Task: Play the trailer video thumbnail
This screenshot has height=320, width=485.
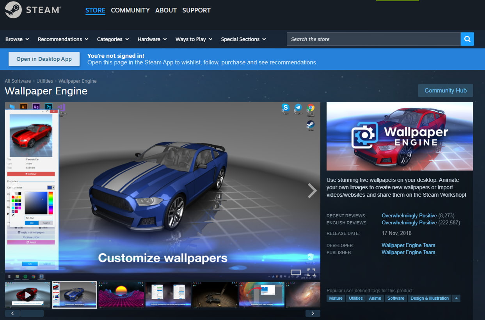Action: [x=28, y=295]
